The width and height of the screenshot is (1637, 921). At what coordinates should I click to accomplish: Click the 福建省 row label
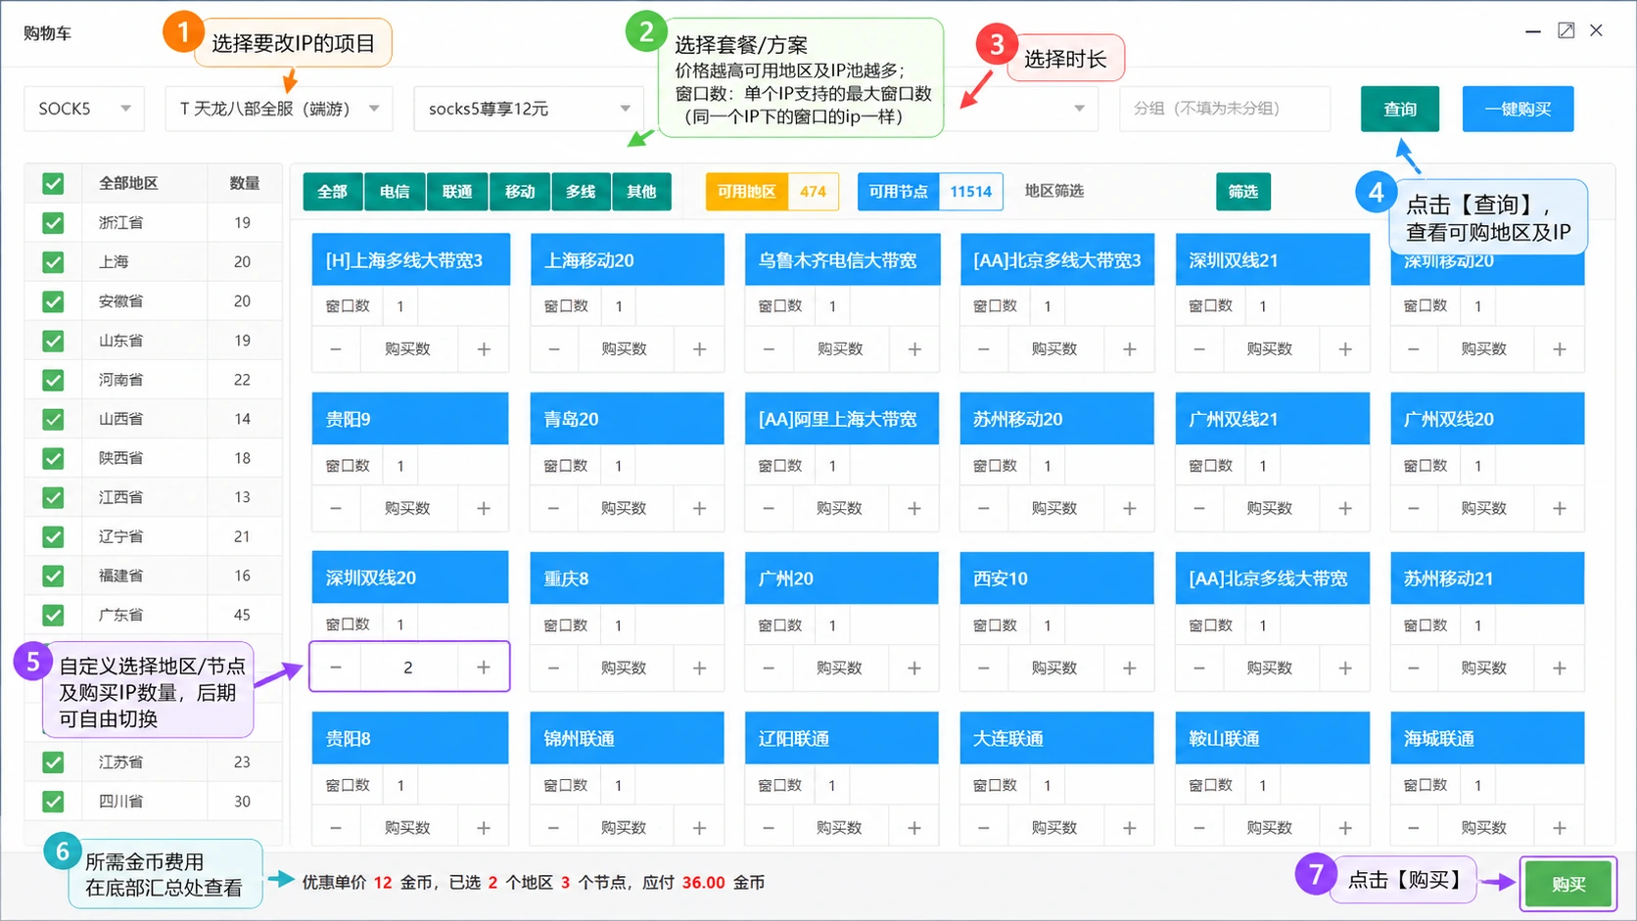[x=120, y=576]
